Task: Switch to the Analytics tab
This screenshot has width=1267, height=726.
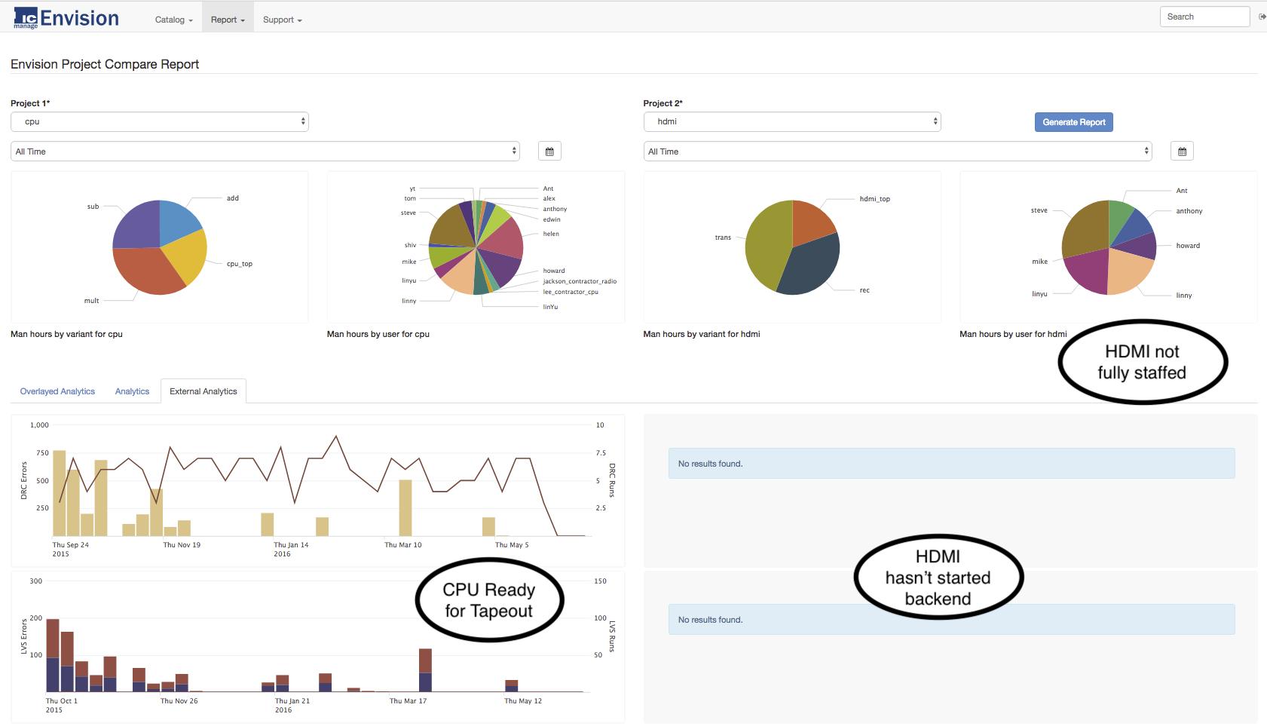Action: click(132, 391)
